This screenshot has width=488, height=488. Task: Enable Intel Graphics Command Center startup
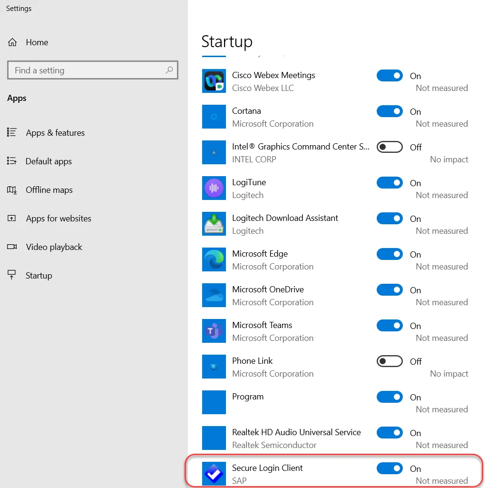(x=390, y=147)
